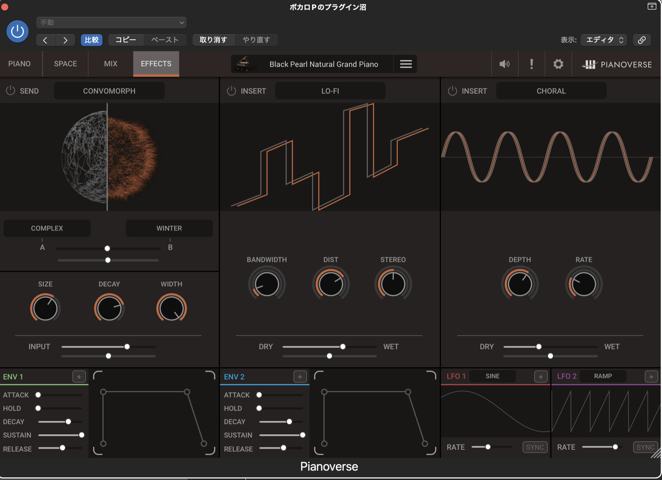The image size is (662, 480).
Task: Click the やり直す redo button
Action: (256, 40)
